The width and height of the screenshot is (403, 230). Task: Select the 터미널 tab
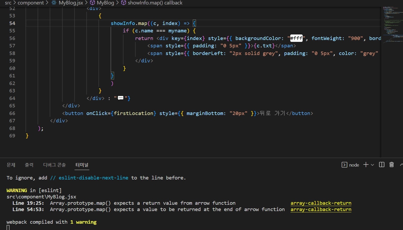[x=82, y=165]
